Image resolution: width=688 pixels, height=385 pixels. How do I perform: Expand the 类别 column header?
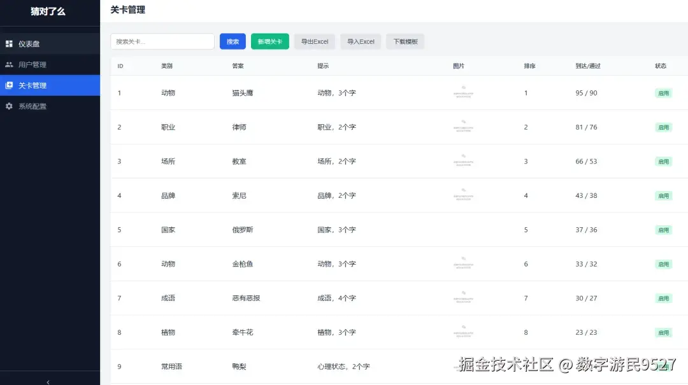[x=168, y=66]
